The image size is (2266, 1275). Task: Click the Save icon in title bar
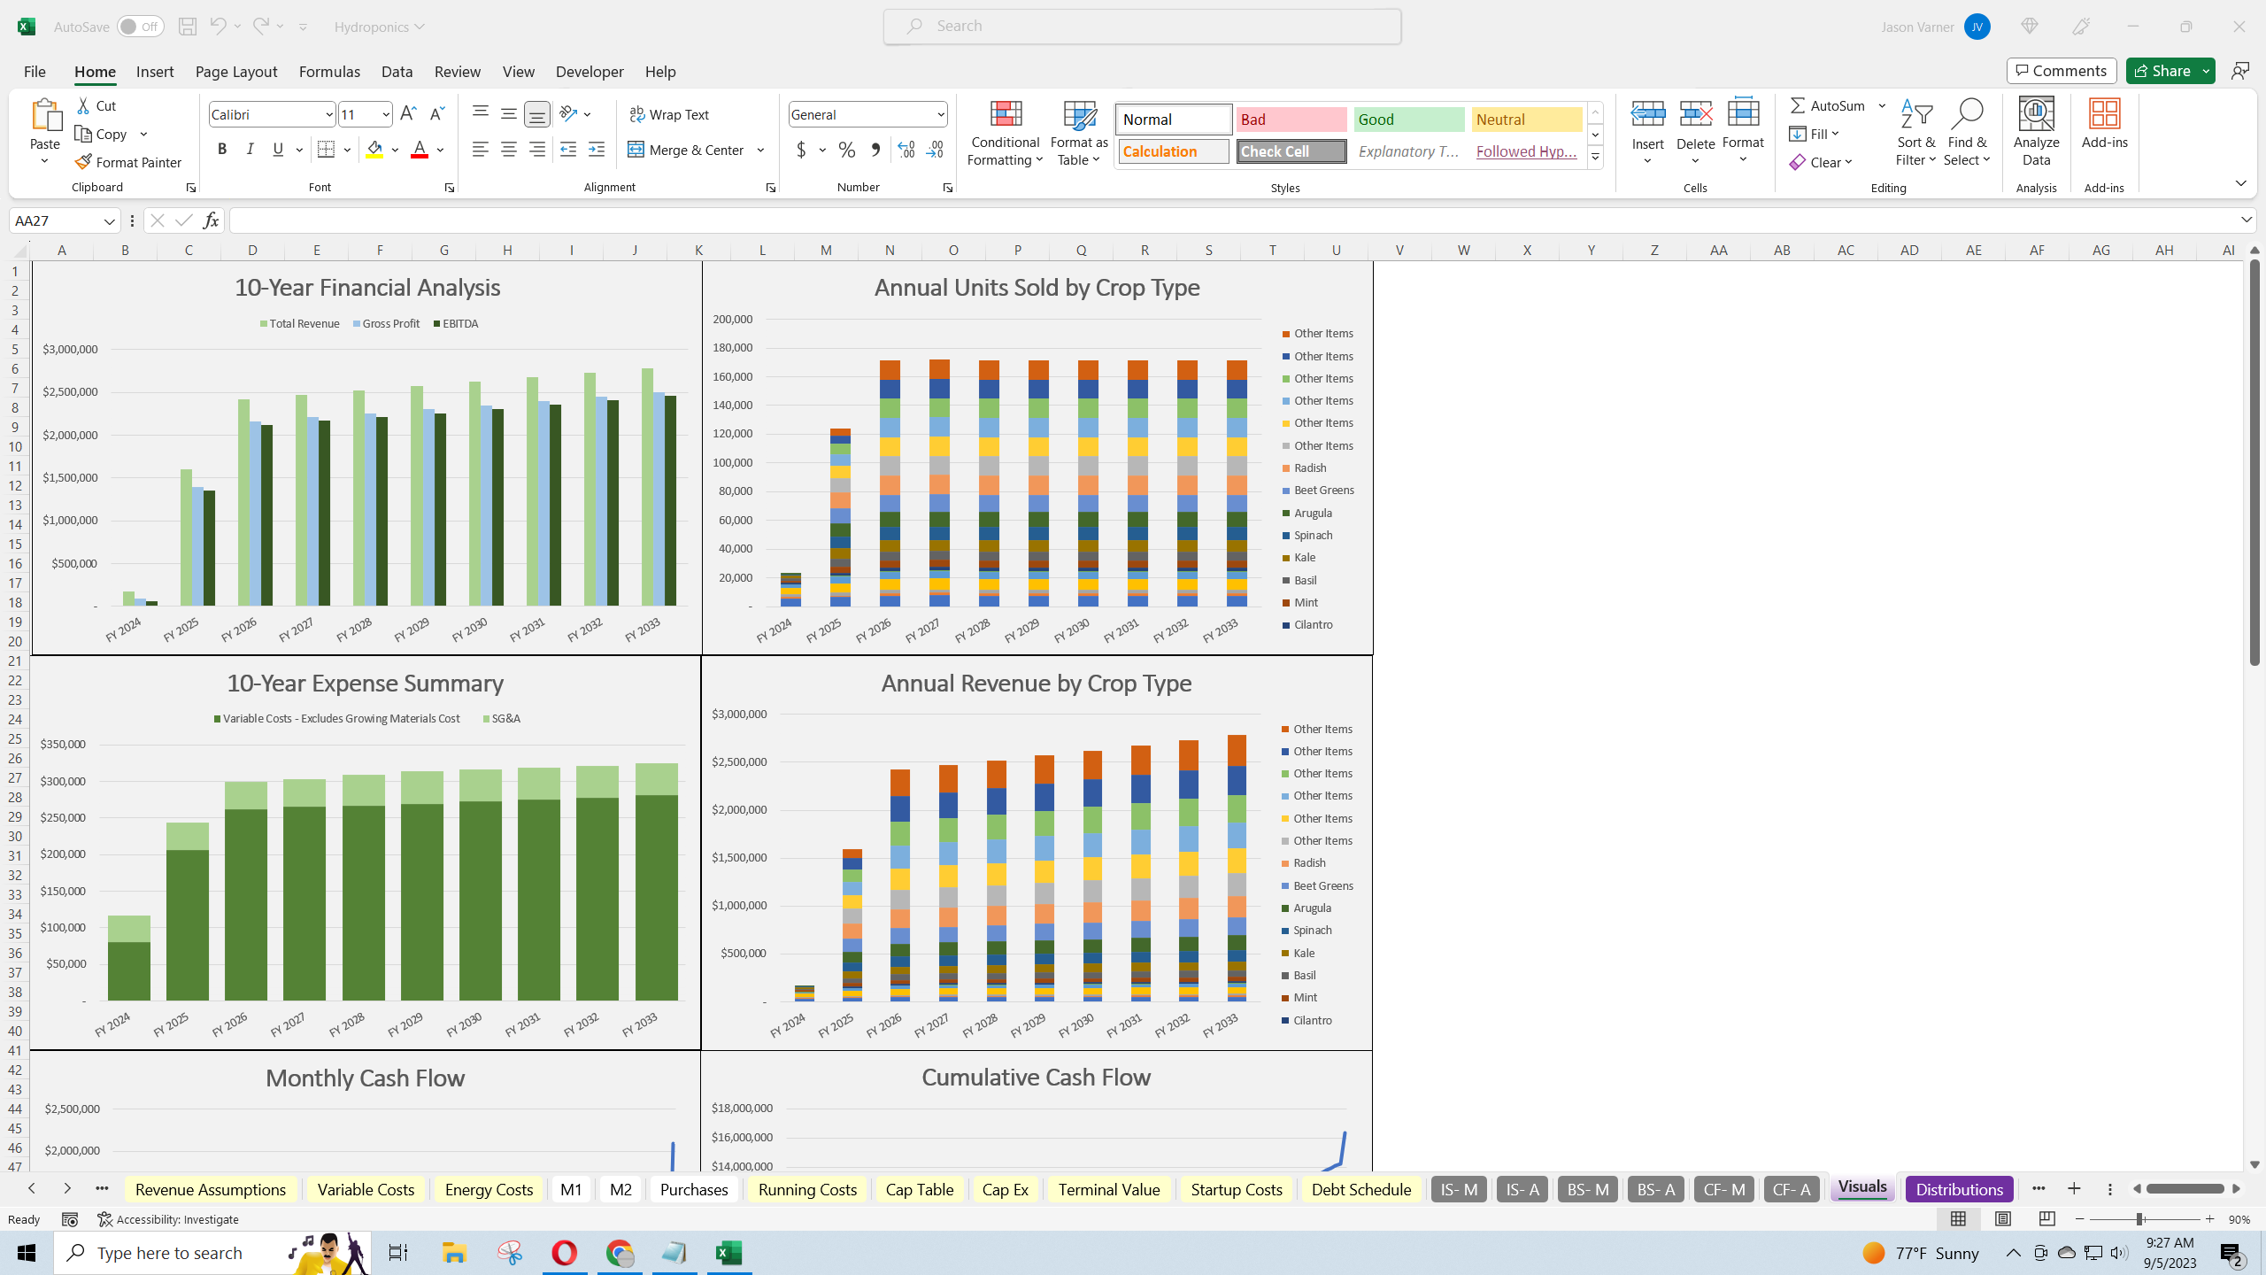coord(187,27)
